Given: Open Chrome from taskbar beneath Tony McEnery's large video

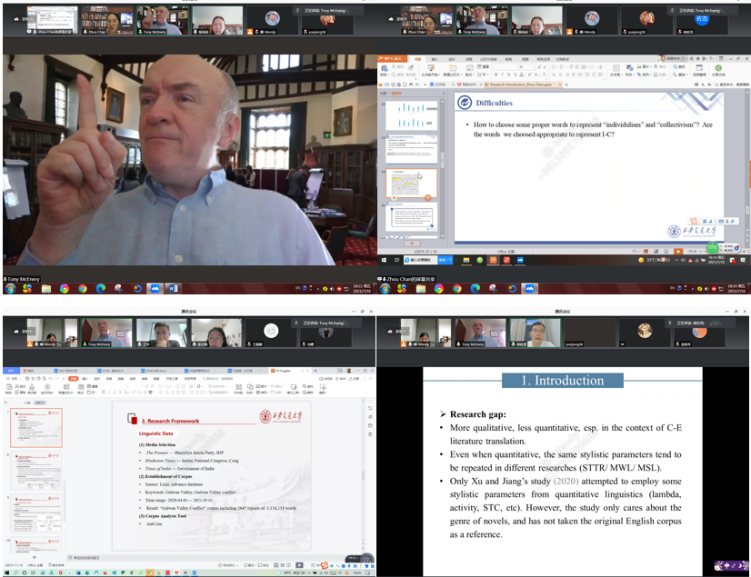Looking at the screenshot, I should (x=83, y=289).
